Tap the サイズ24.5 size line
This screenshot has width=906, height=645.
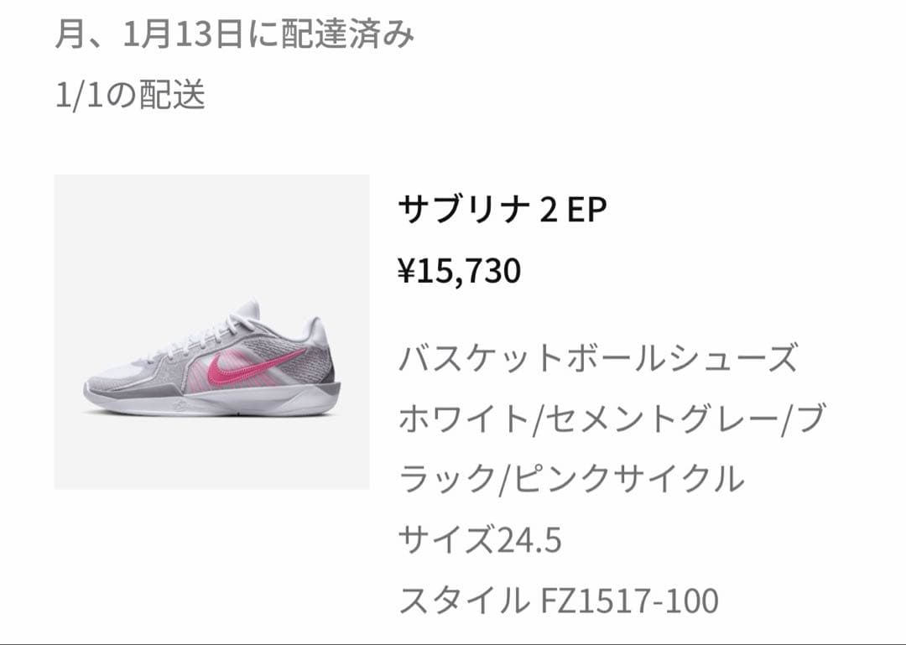coord(480,540)
